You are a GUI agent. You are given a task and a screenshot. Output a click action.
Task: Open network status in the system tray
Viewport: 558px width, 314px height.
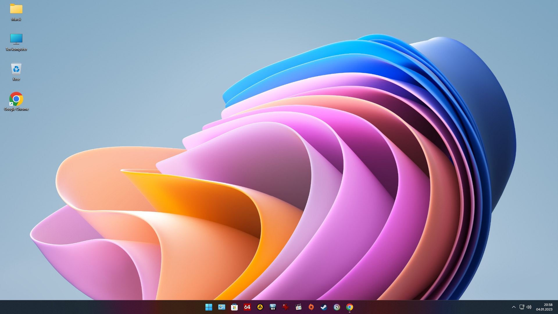522,307
